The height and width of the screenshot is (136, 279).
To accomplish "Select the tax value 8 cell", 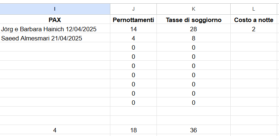I will [194, 38].
